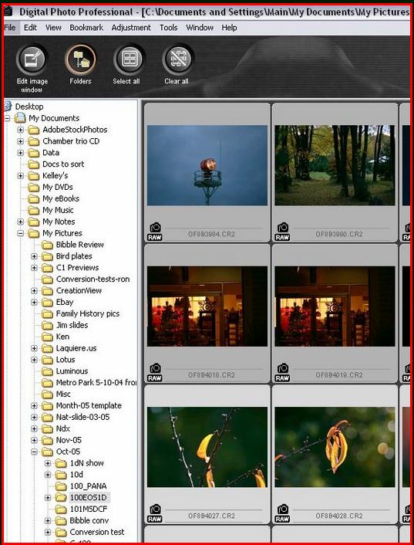The height and width of the screenshot is (545, 414).
Task: Click the Docs to sort folder icon
Action: pyautogui.click(x=34, y=164)
